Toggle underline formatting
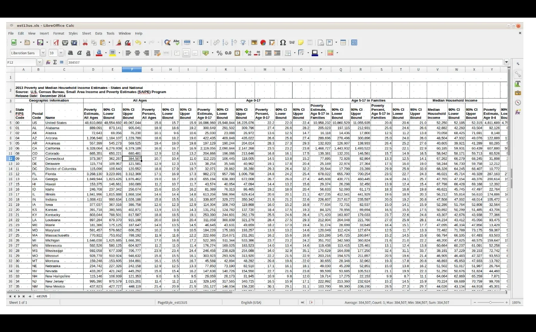Screen dimensions: 536x332 pyautogui.click(x=88, y=53)
